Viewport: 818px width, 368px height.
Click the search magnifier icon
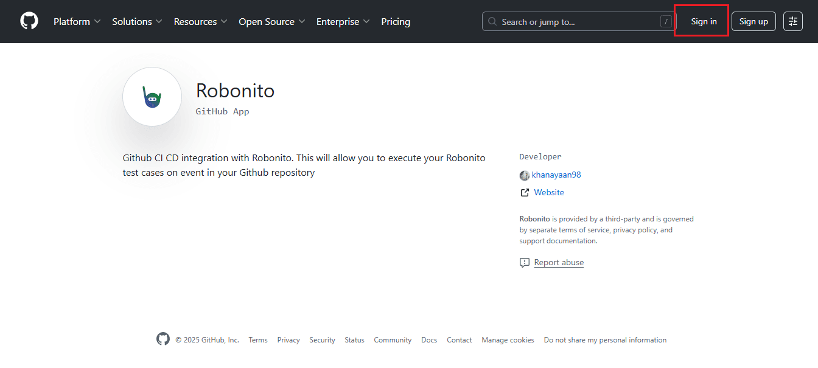click(x=493, y=22)
